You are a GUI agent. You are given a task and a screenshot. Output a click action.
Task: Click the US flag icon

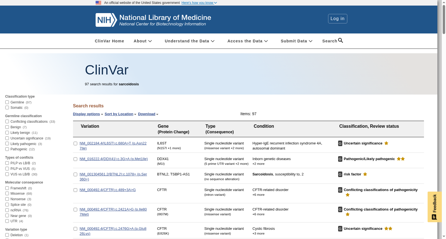tap(98, 3)
